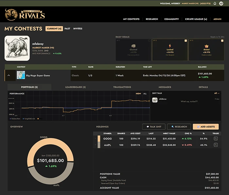
Task: Toggle the LV 2 daily goal checkbox
Action: click(186, 41)
